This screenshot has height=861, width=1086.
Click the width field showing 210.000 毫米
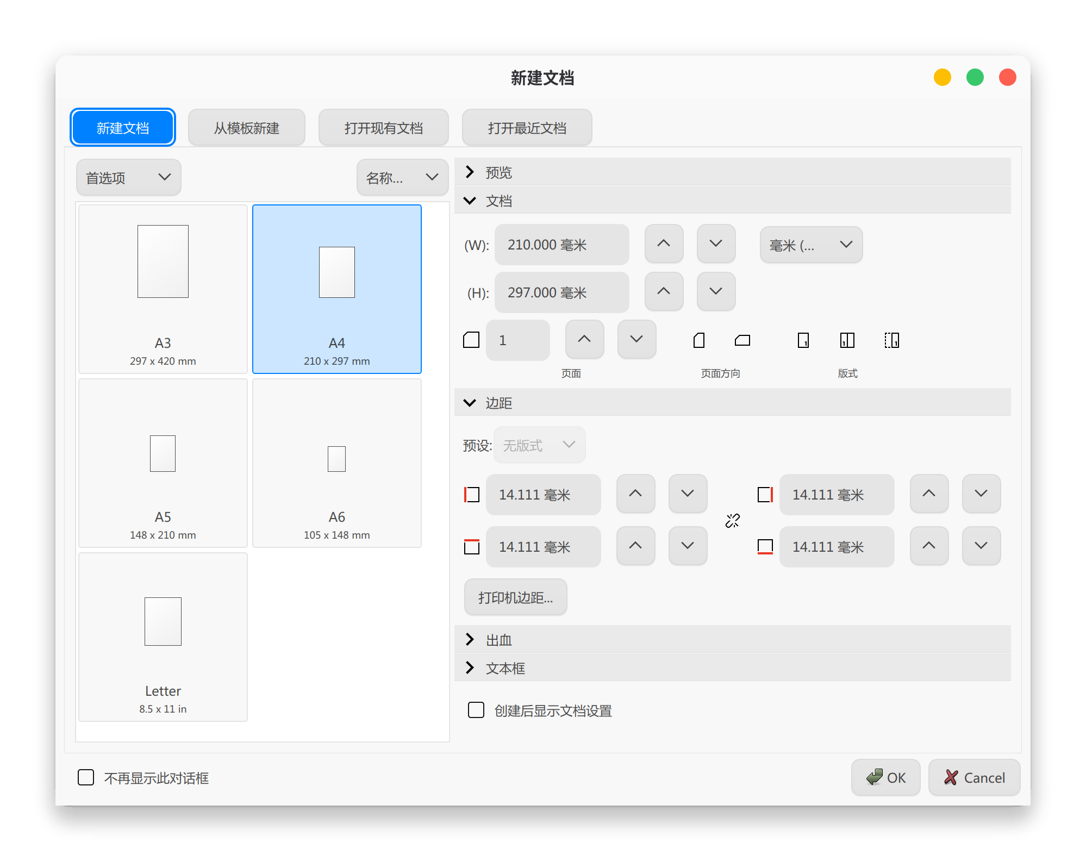click(562, 245)
